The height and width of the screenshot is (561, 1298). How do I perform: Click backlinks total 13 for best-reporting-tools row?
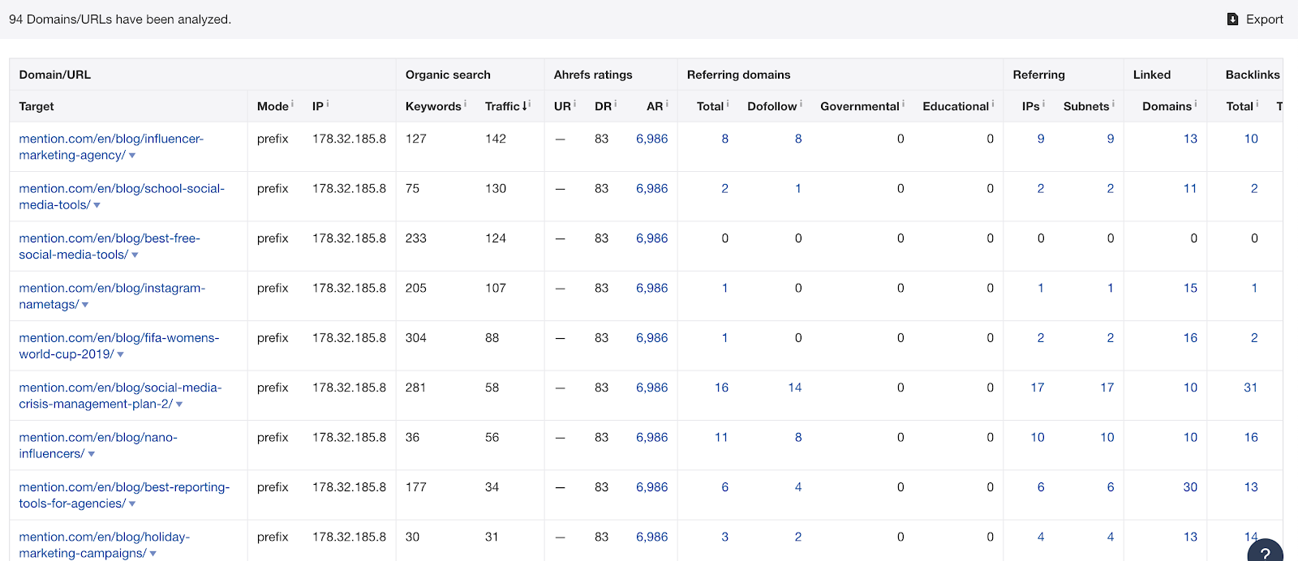point(1251,487)
